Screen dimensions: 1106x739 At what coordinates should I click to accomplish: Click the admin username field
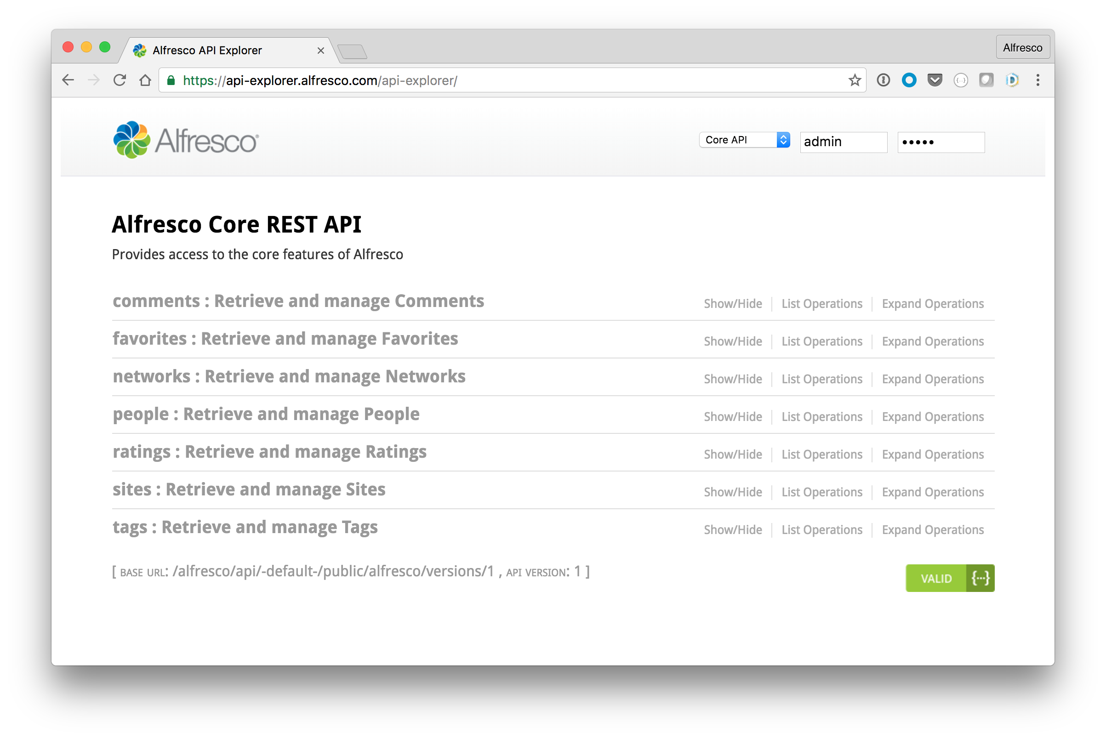click(x=843, y=142)
